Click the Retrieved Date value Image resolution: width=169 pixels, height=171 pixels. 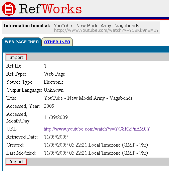pos(56,137)
